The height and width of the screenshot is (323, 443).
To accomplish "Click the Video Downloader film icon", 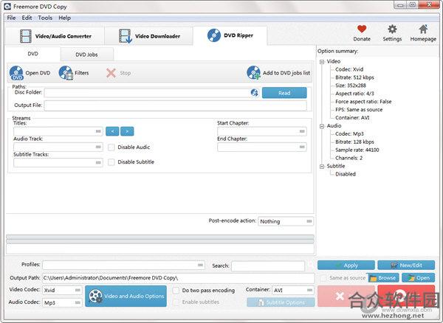I will 126,36.
